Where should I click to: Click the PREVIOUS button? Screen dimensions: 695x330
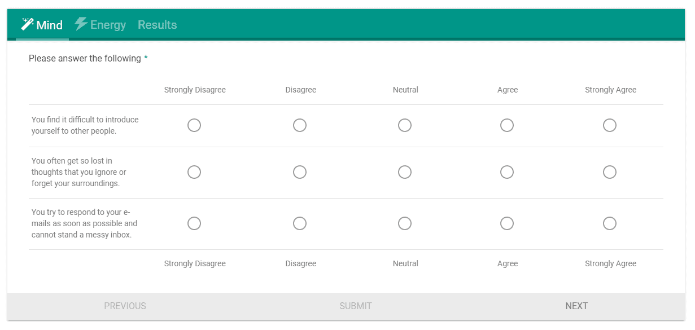[x=125, y=306]
